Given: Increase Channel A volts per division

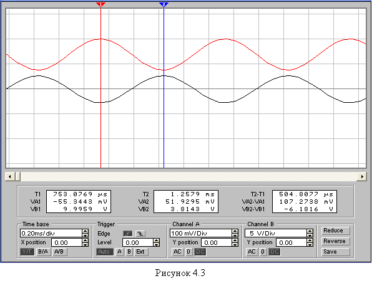Looking at the screenshot, I should 235,231.
